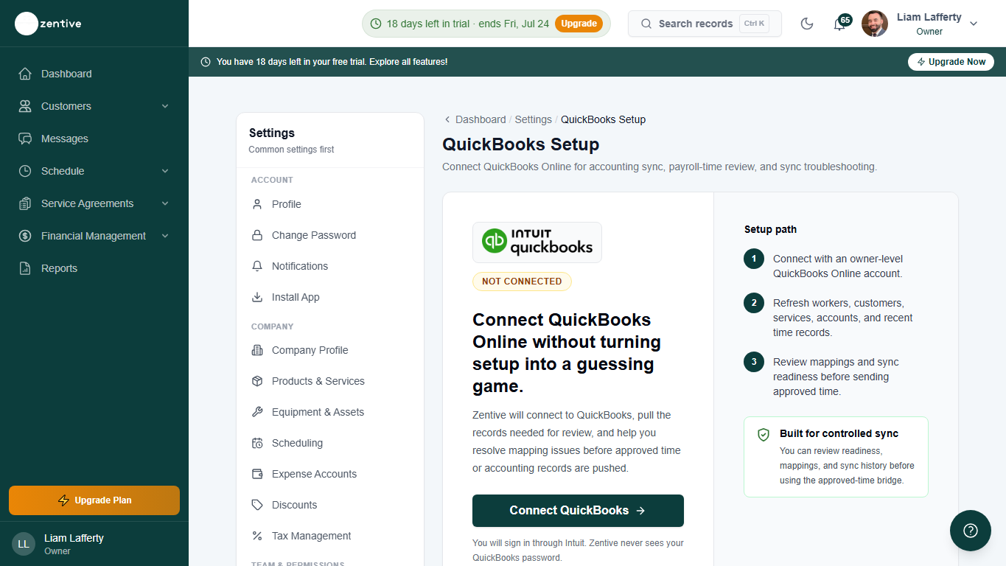Viewport: 1006px width, 566px height.
Task: Click the Connect QuickBooks button
Action: click(x=578, y=511)
